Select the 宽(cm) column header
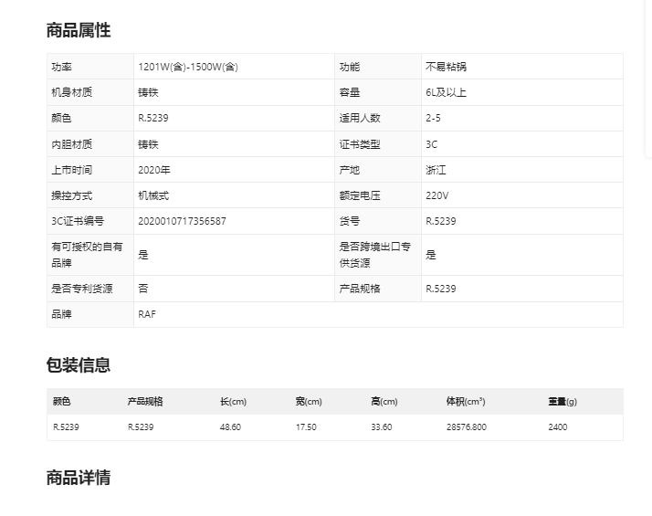Viewport: 652px width, 516px height. (x=309, y=402)
